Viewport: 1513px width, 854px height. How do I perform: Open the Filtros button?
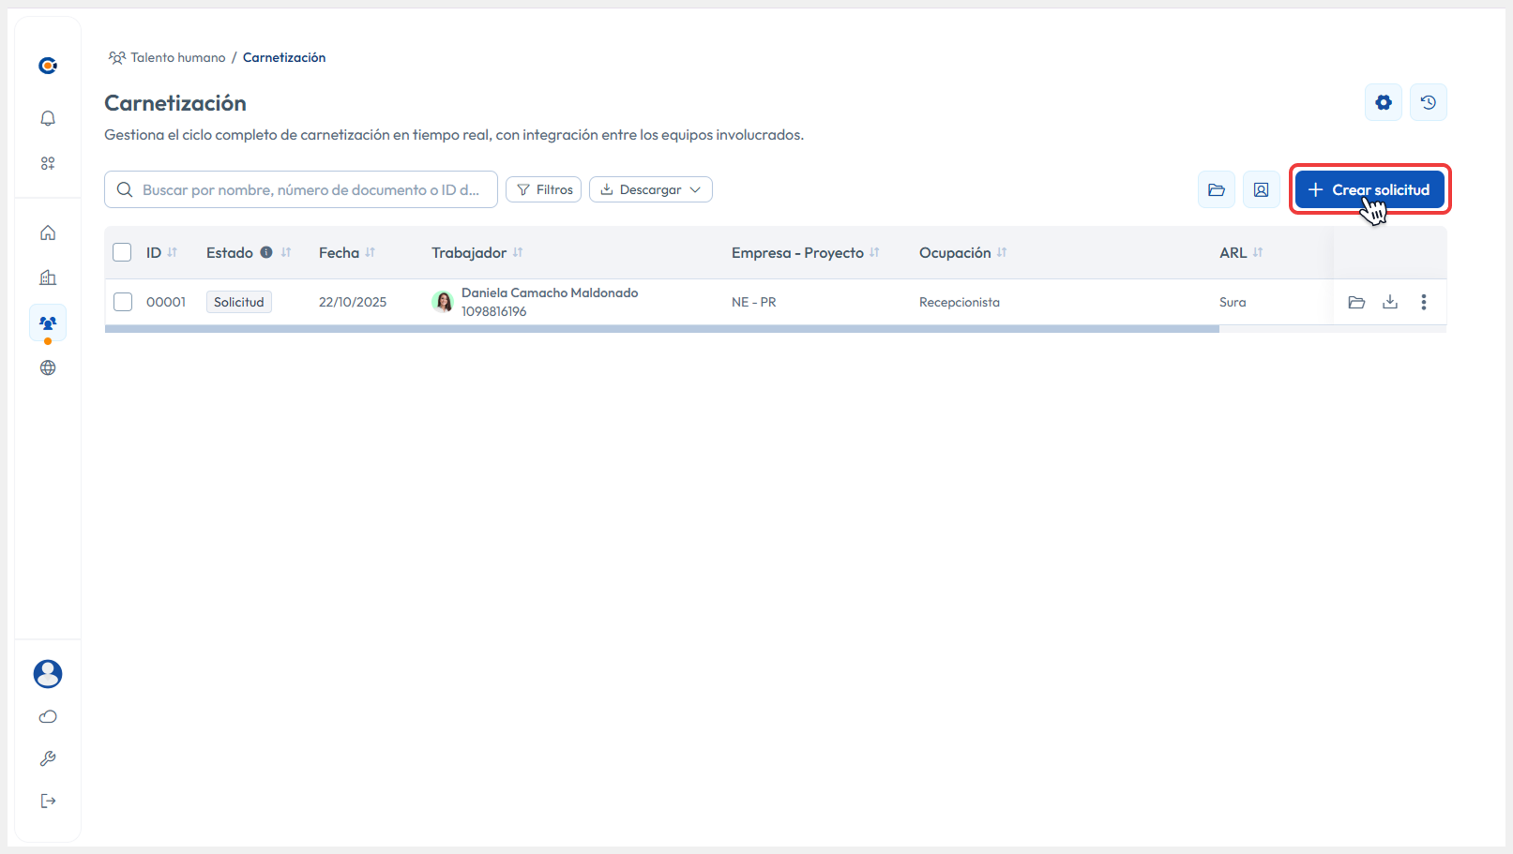click(x=543, y=188)
